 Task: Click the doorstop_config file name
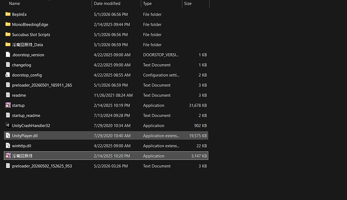(x=27, y=75)
